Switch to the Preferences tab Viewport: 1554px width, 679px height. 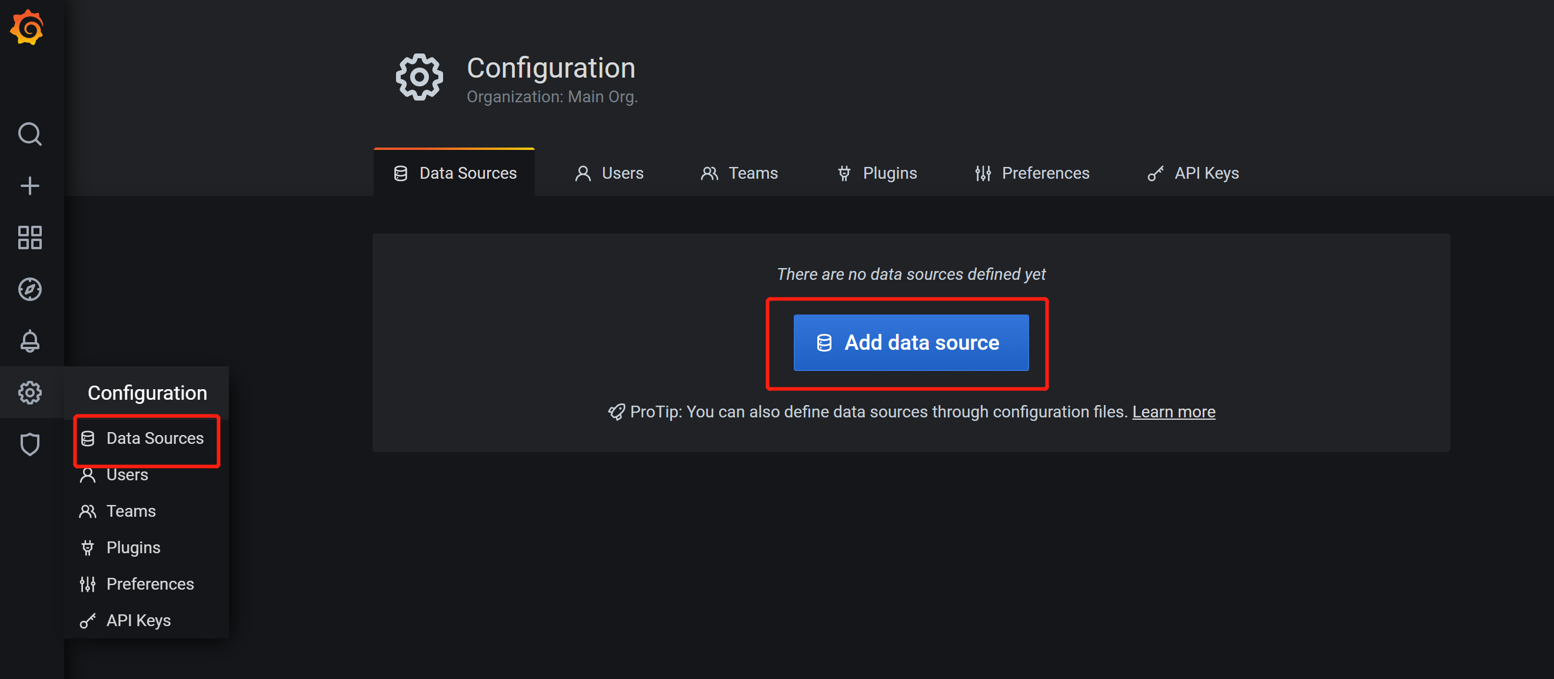pos(1031,173)
